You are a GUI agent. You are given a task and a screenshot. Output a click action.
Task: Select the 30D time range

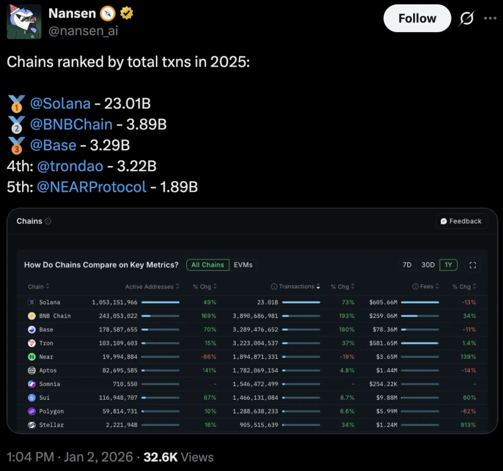coord(428,265)
